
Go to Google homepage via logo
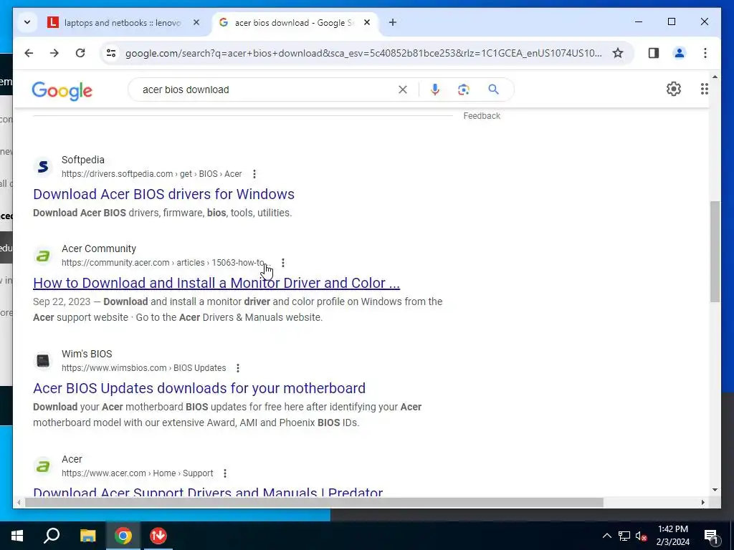pyautogui.click(x=62, y=90)
